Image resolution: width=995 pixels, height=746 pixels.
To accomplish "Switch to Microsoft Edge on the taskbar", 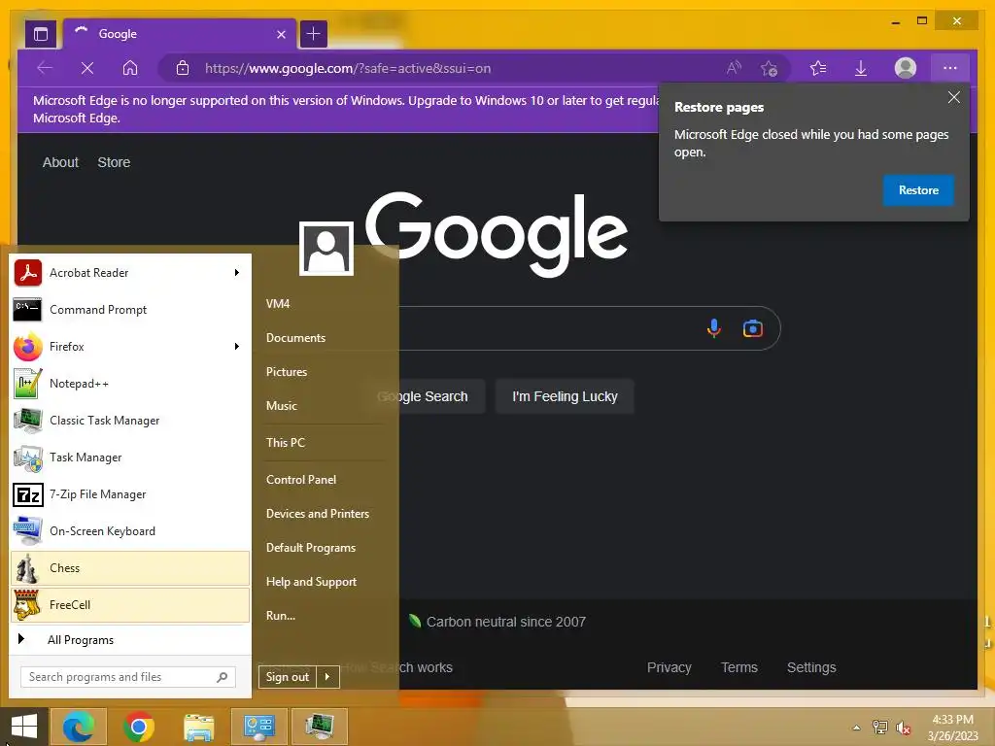I will tap(79, 727).
